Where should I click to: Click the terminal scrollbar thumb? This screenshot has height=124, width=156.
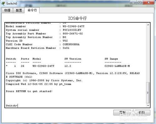pos(148,93)
